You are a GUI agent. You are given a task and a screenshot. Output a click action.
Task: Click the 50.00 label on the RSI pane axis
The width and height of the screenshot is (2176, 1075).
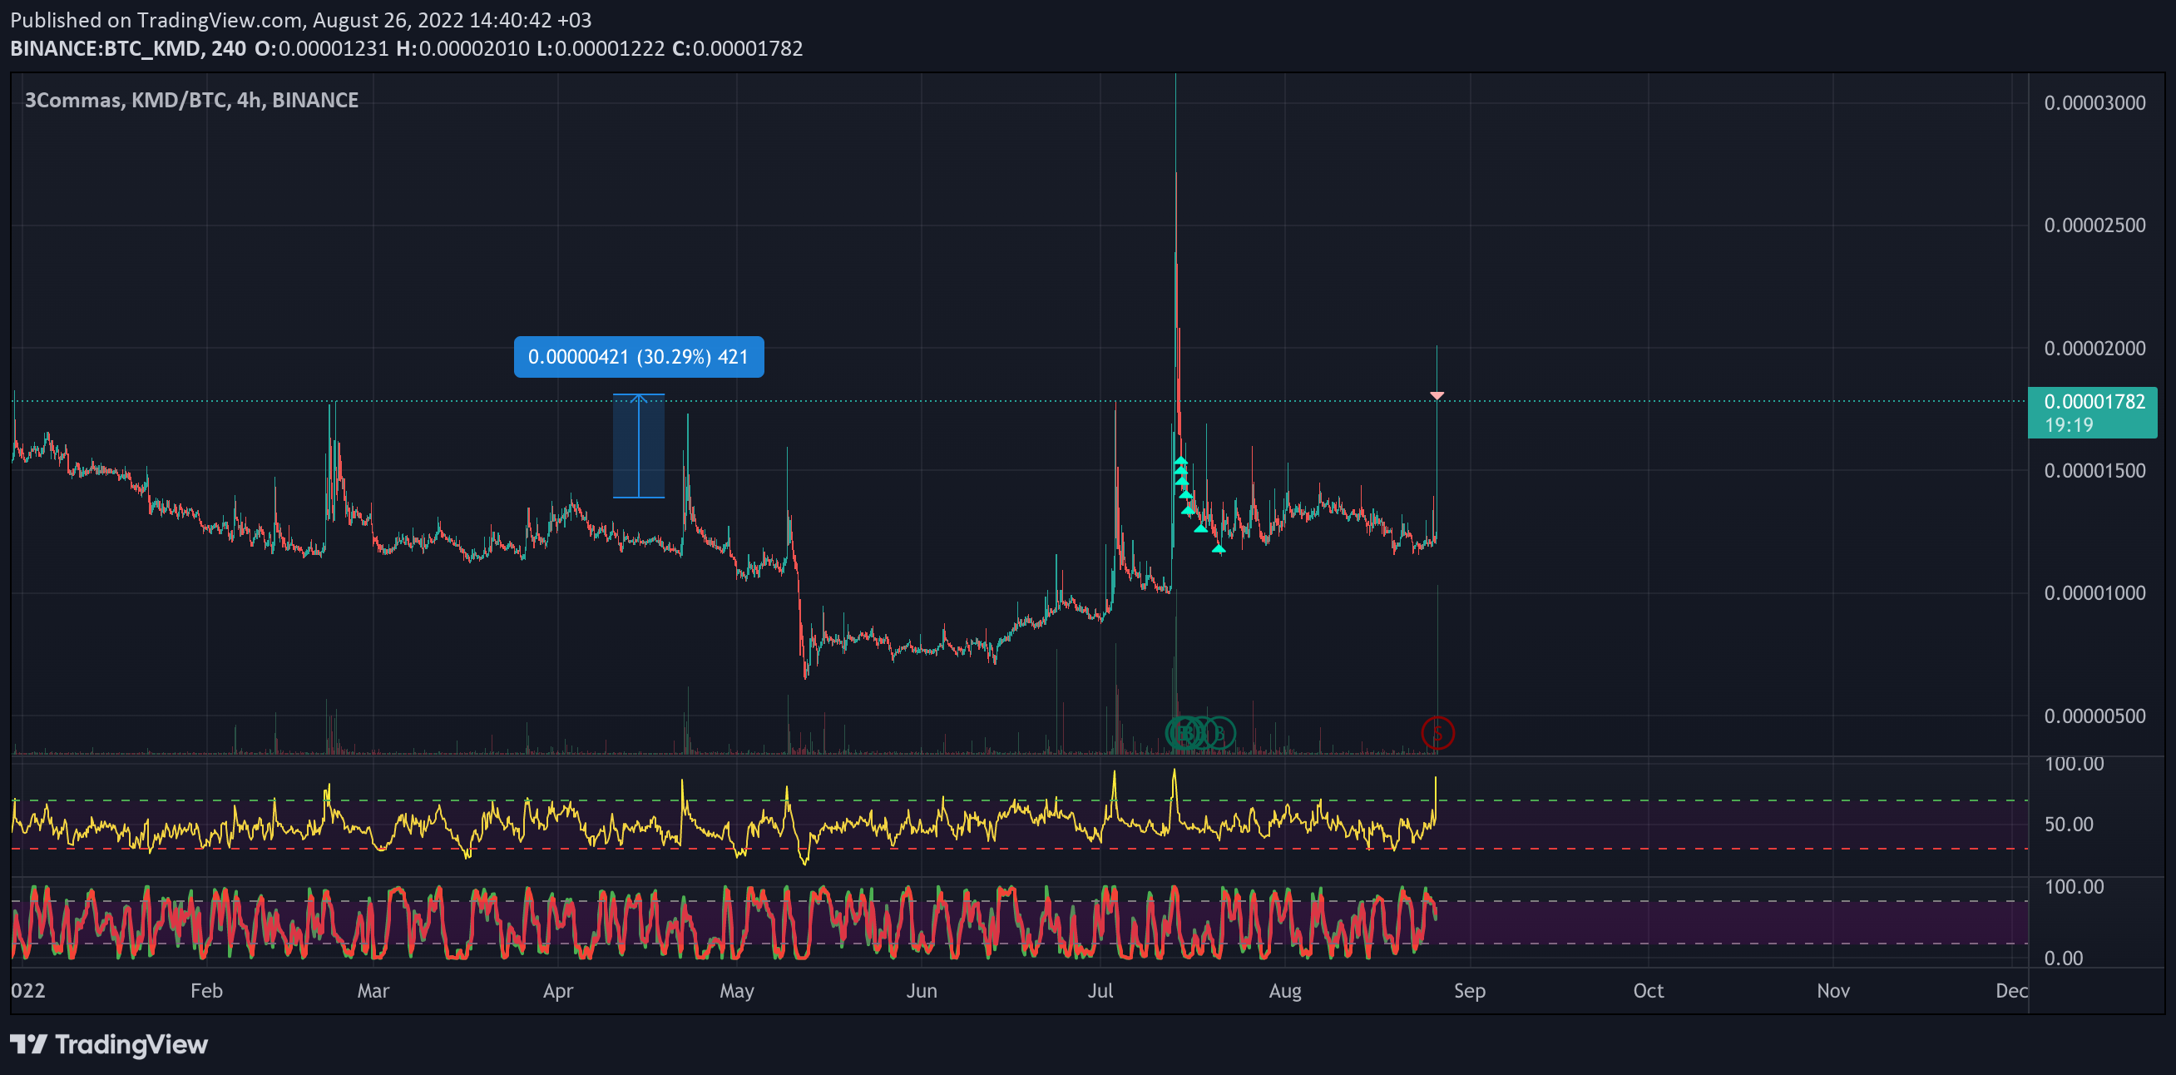click(x=2069, y=824)
